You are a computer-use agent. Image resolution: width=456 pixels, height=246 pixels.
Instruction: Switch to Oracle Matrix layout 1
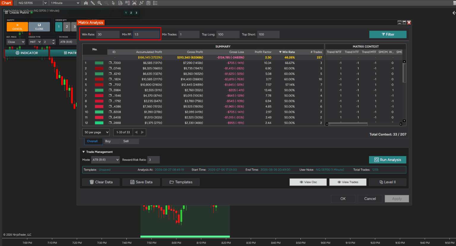[126, 13]
